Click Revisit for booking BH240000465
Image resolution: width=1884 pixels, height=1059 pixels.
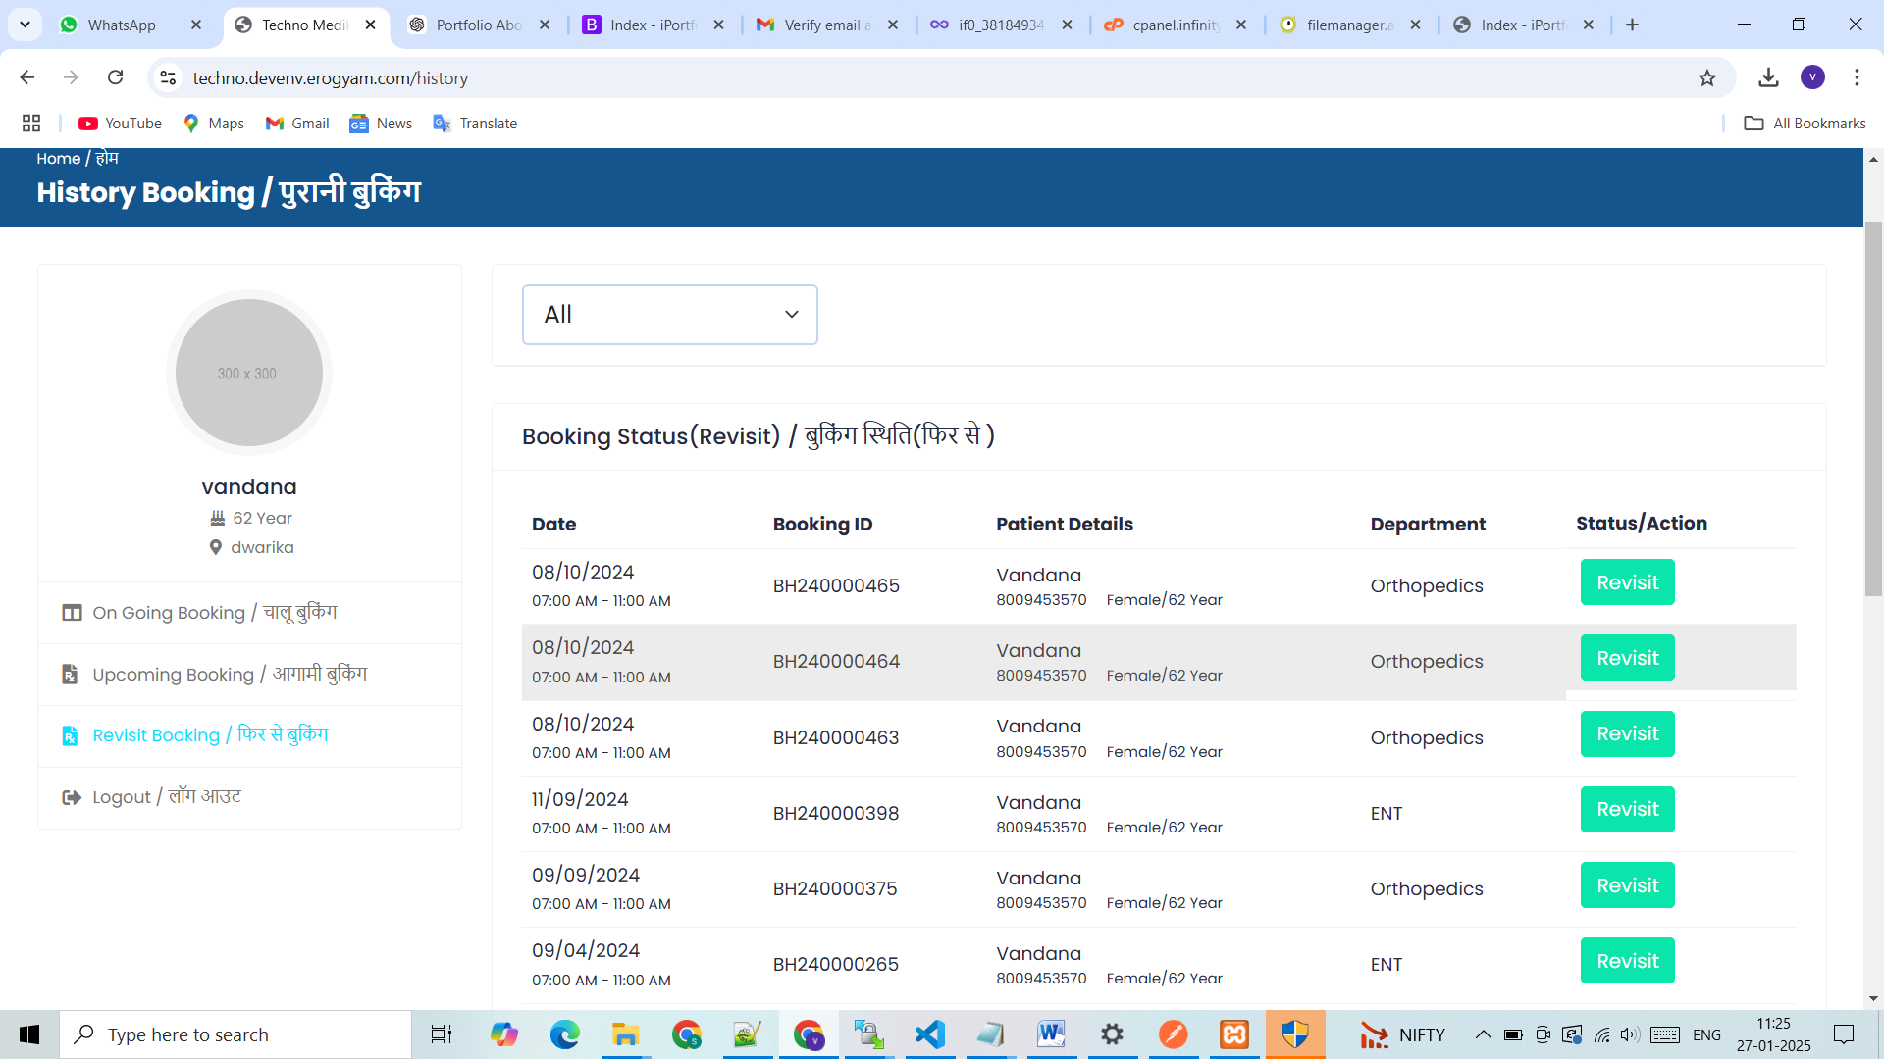click(1627, 582)
